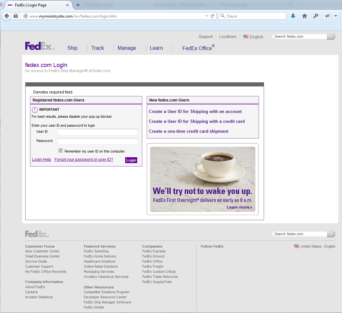Go back with the browser back arrow
342x313 pixels.
[7, 16]
